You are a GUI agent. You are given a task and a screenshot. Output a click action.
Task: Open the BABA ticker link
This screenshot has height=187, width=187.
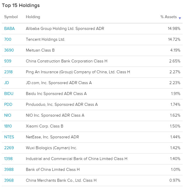pyautogui.click(x=9, y=28)
